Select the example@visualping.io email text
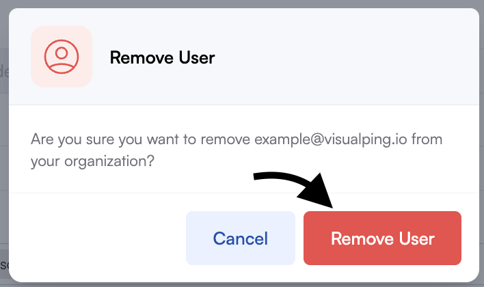Image resolution: width=484 pixels, height=287 pixels. tap(331, 139)
